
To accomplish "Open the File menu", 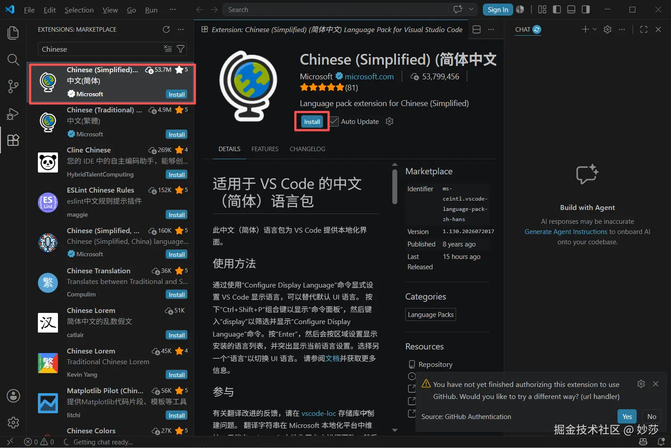I will coord(29,10).
